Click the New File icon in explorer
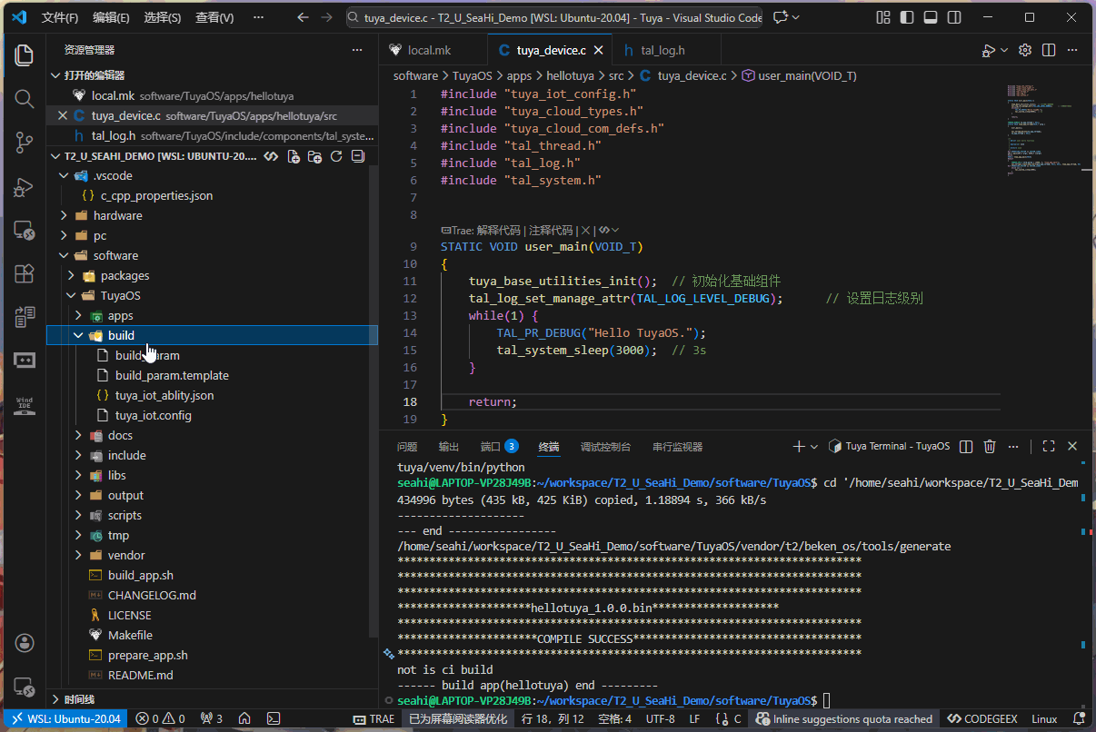This screenshot has width=1096, height=732. pos(294,156)
